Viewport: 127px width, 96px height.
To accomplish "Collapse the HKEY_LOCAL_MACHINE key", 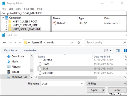I will click(x=6, y=29).
